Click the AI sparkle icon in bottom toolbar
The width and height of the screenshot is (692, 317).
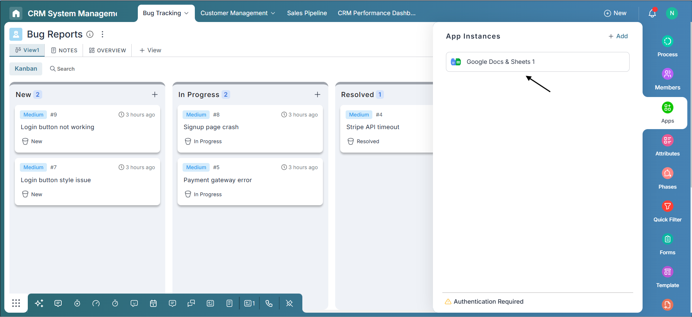pyautogui.click(x=39, y=303)
